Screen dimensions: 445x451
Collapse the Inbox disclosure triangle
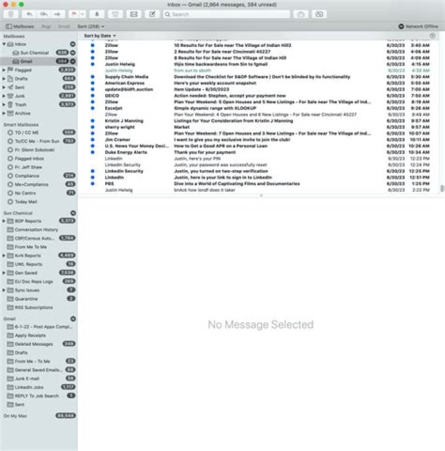pyautogui.click(x=4, y=44)
